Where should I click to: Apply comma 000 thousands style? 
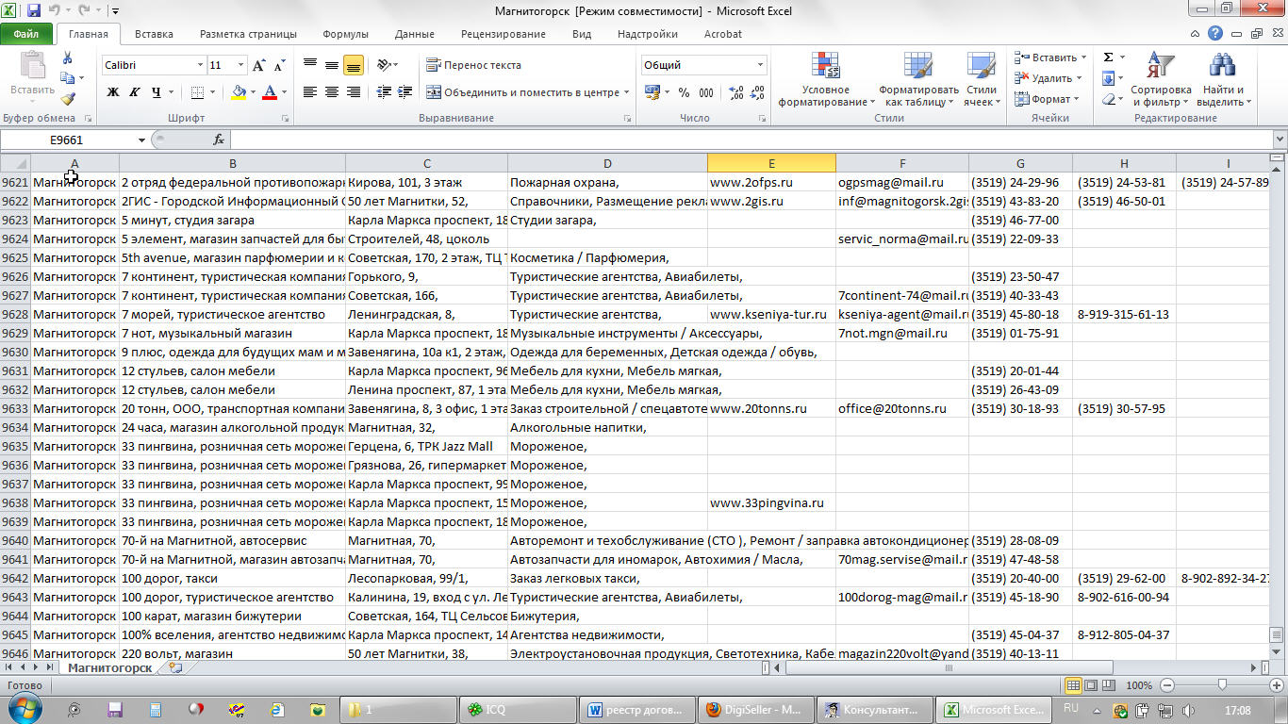click(x=708, y=92)
